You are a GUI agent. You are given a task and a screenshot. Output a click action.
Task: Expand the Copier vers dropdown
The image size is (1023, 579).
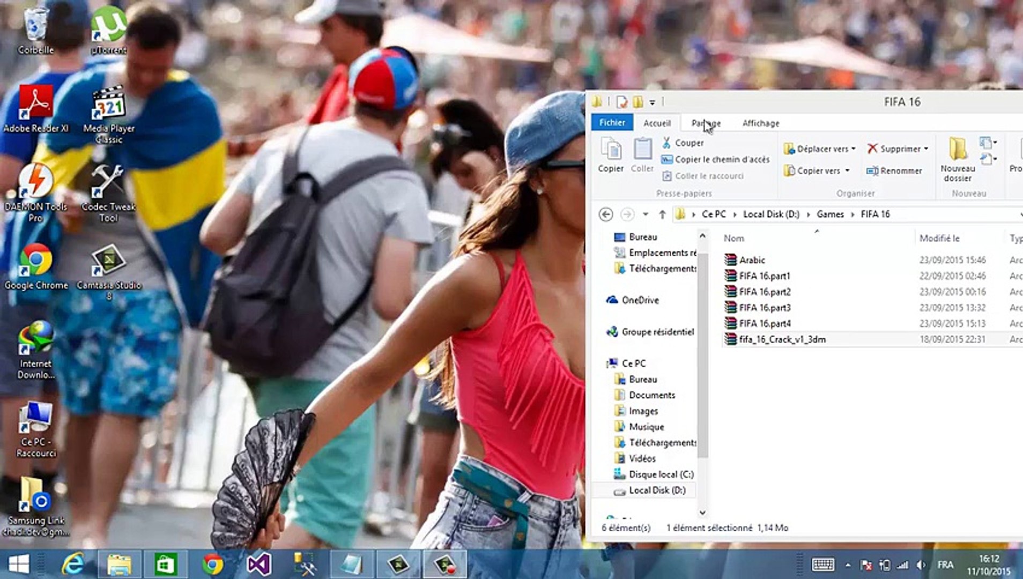(848, 170)
